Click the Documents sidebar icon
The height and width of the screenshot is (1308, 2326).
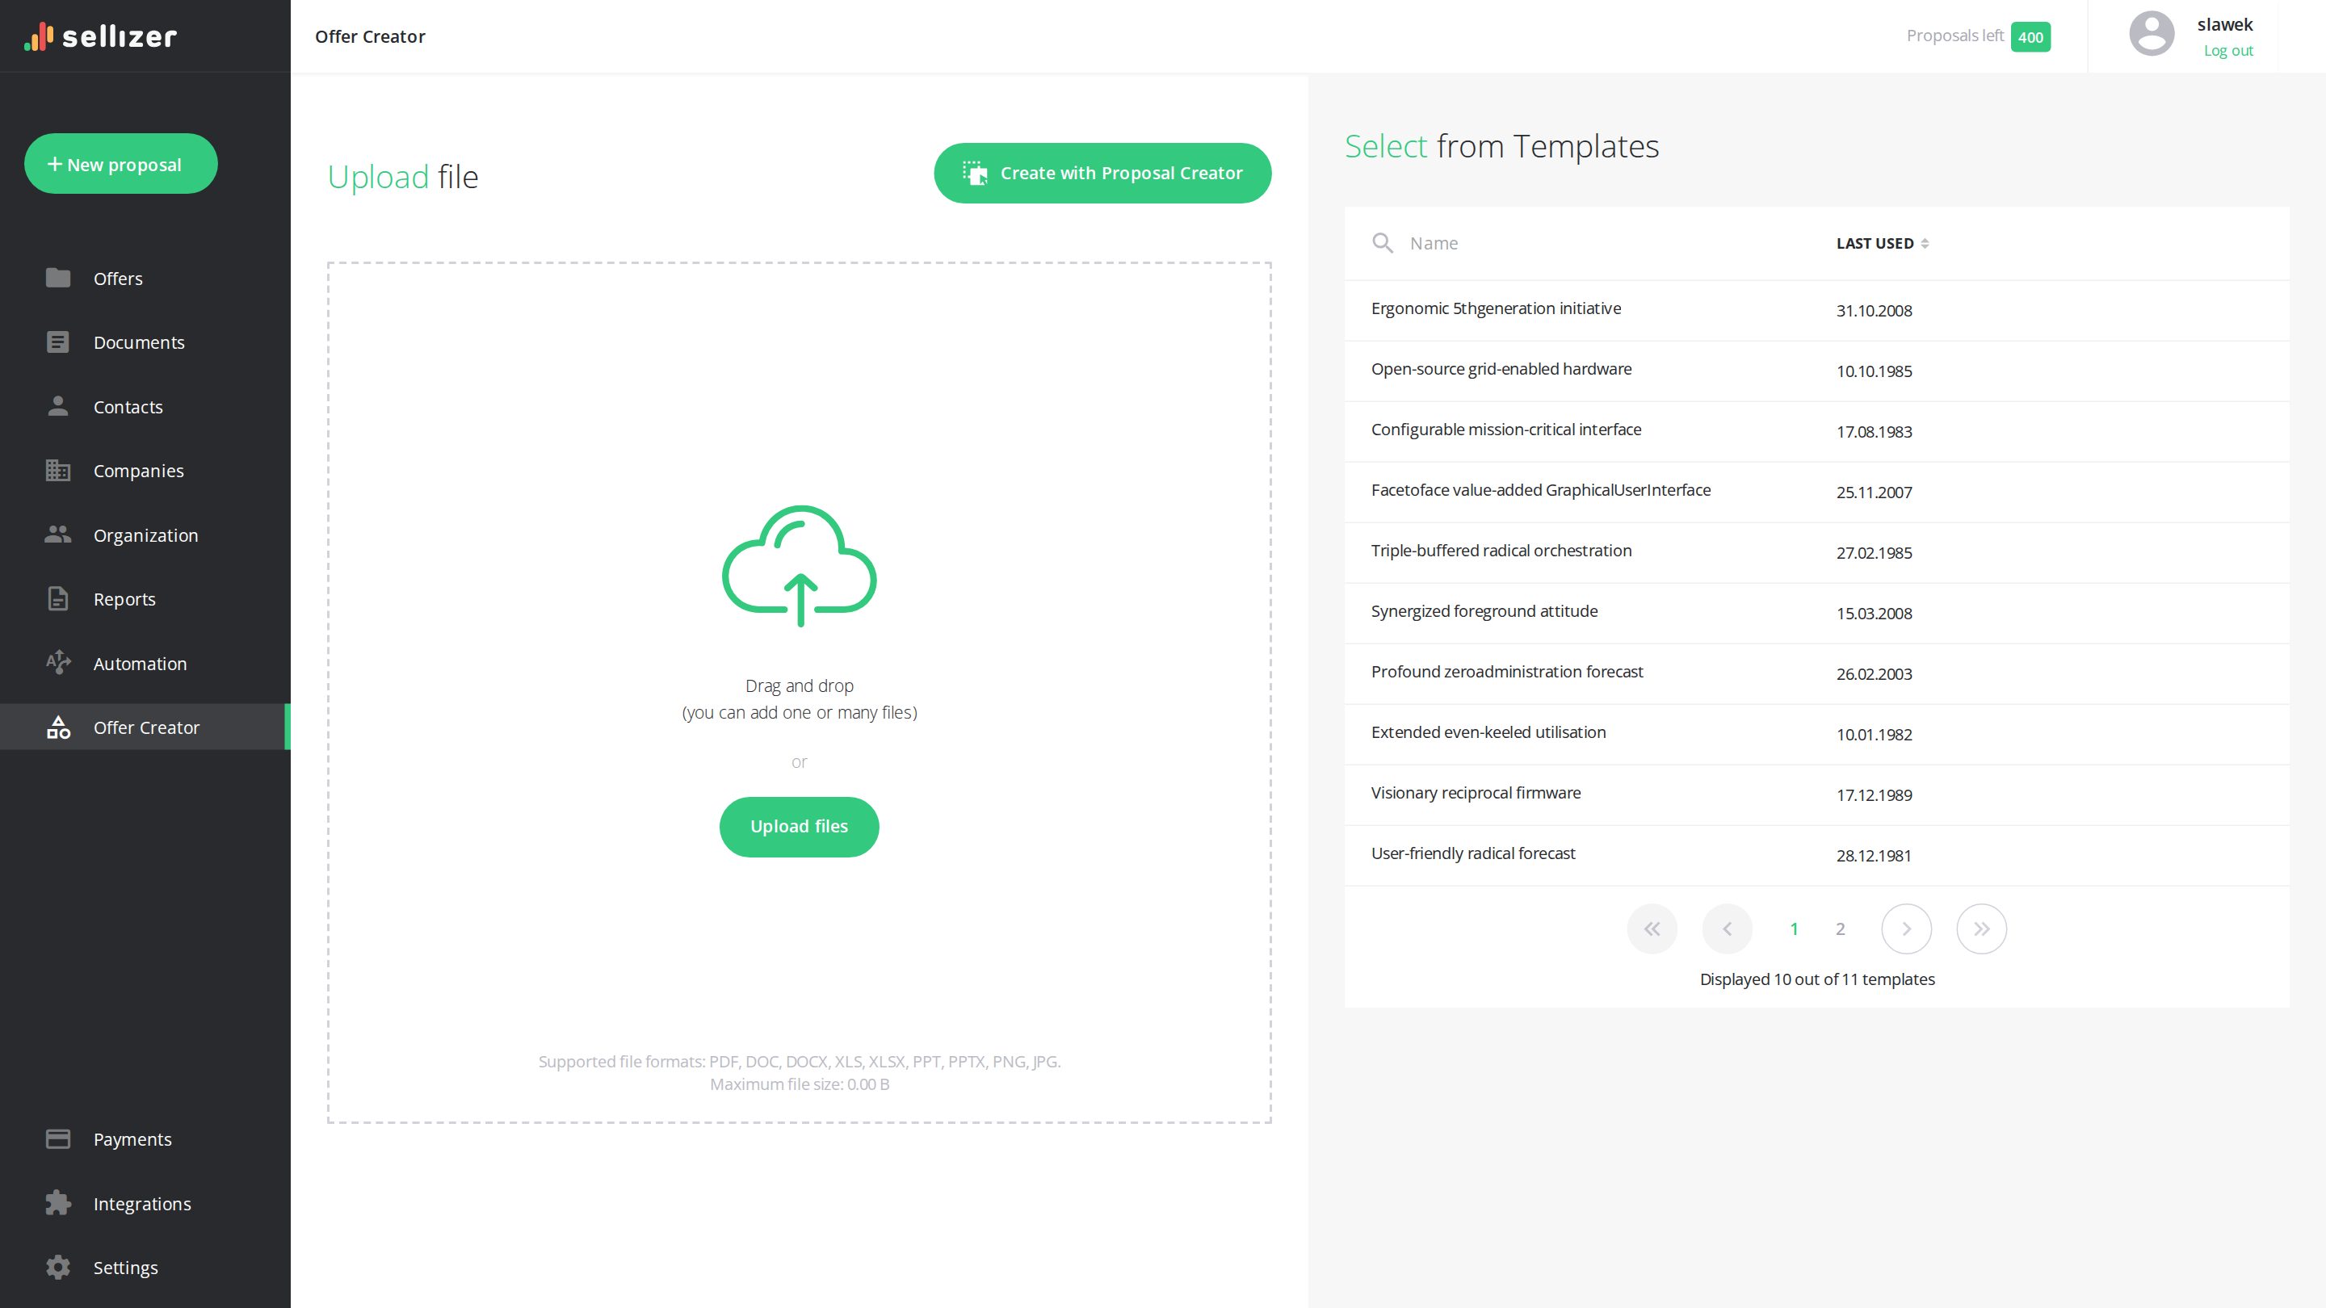[x=58, y=342]
